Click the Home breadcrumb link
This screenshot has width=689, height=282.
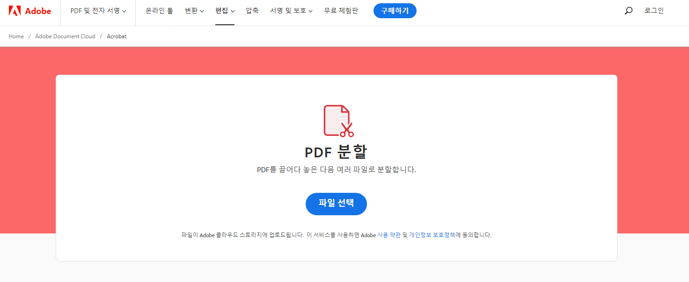tap(16, 36)
